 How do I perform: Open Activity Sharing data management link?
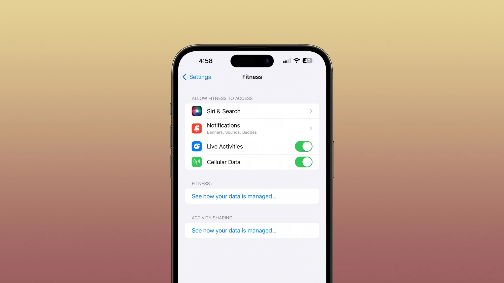(x=234, y=230)
